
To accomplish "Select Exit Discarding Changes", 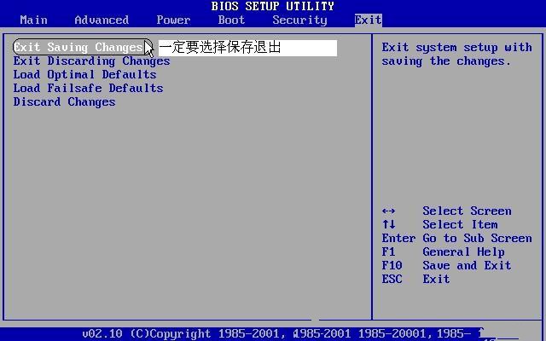I will click(x=91, y=61).
